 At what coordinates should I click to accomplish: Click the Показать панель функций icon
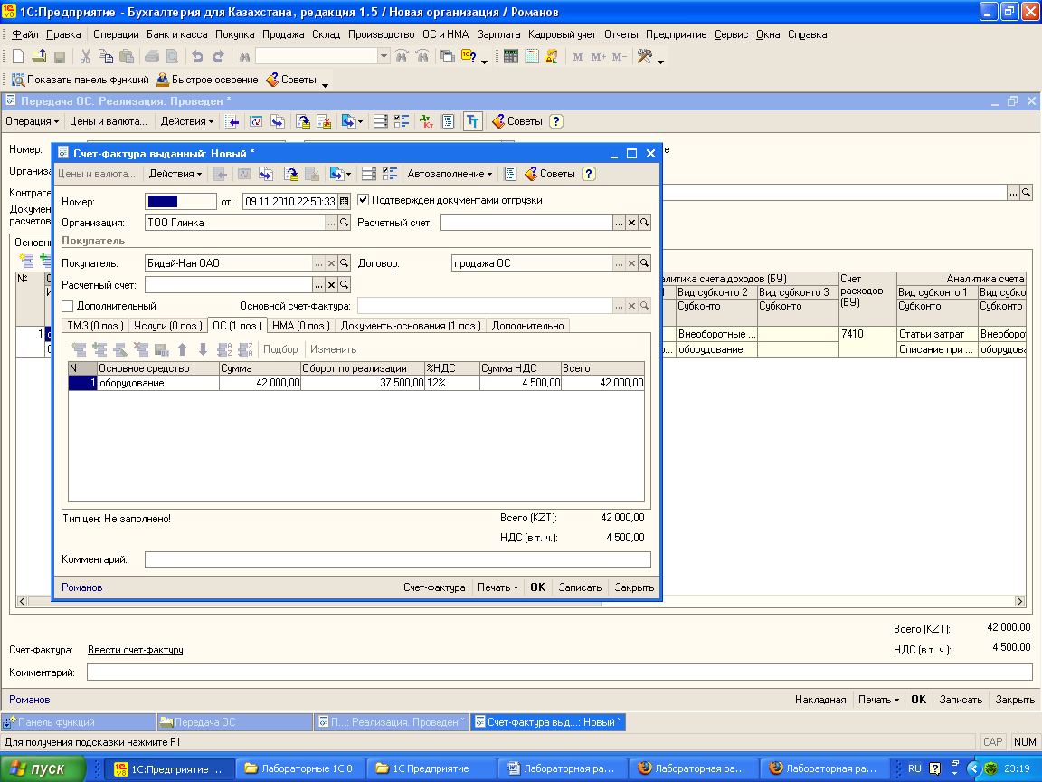18,80
